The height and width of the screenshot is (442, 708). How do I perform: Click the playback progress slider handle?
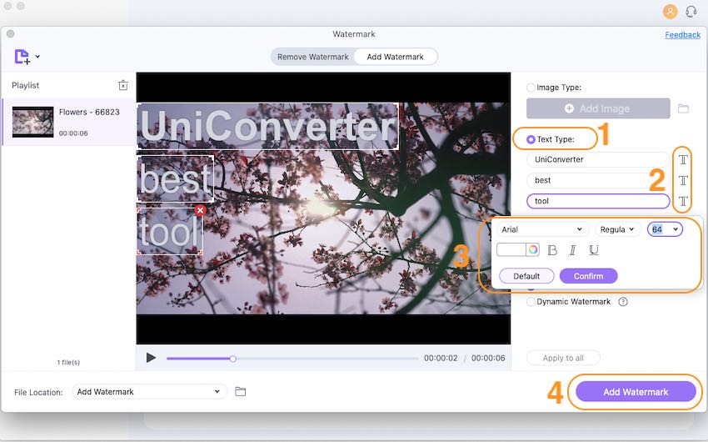click(x=232, y=359)
